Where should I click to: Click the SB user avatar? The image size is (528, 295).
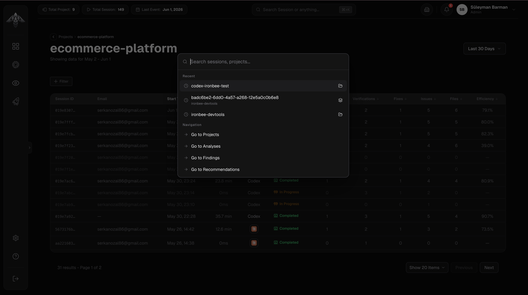(x=462, y=10)
